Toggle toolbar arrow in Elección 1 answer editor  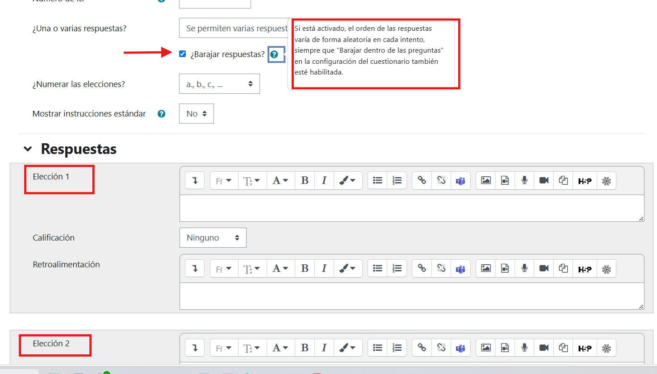coord(195,180)
